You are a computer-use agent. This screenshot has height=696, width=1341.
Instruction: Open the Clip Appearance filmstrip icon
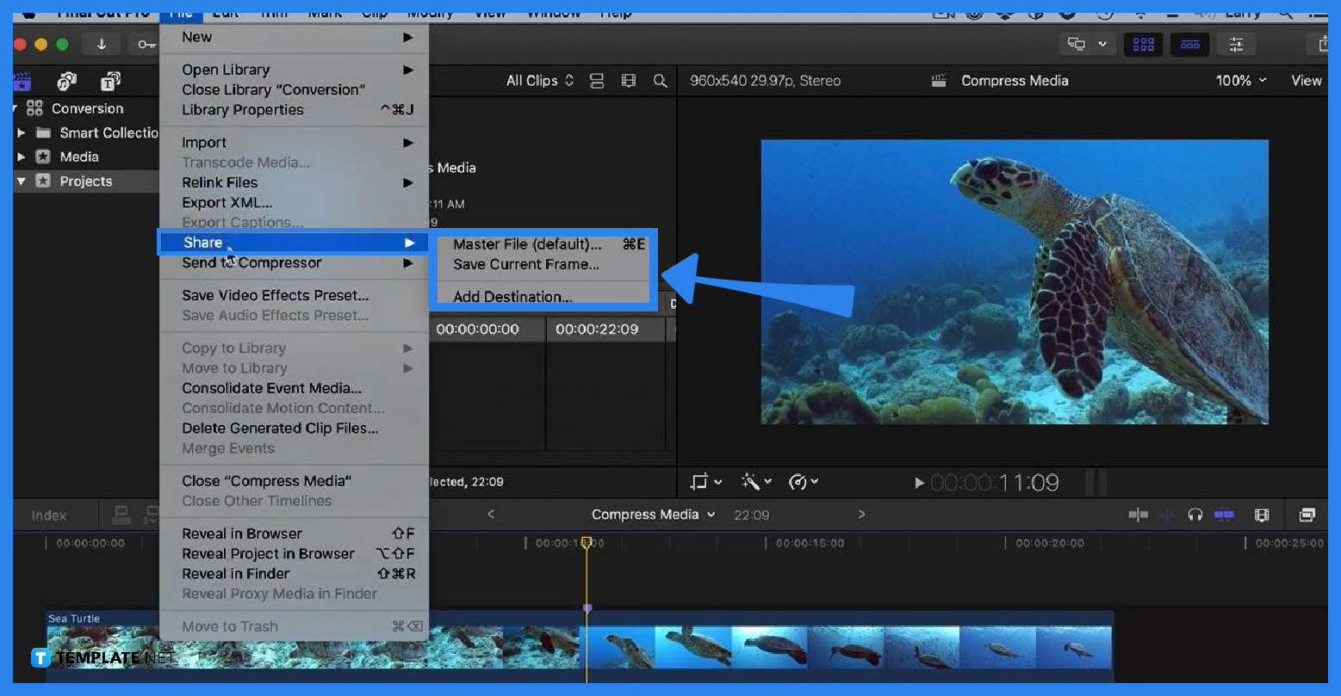pos(1262,514)
